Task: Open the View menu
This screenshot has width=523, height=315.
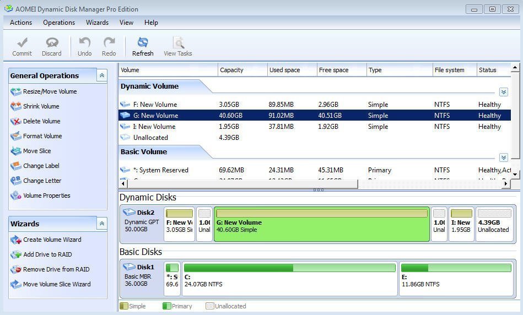Action: point(126,23)
